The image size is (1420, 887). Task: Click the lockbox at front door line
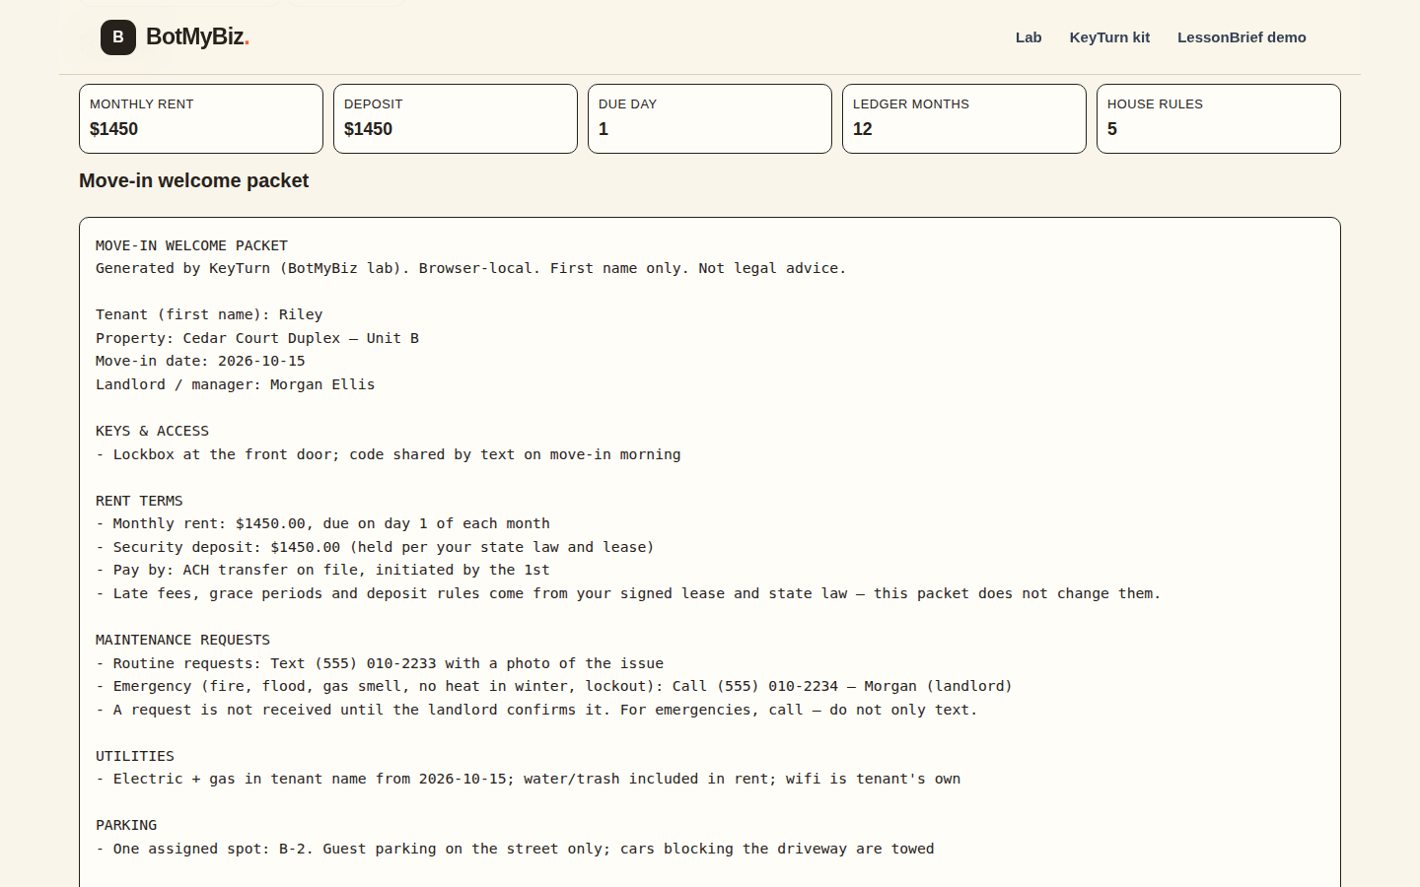389,454
